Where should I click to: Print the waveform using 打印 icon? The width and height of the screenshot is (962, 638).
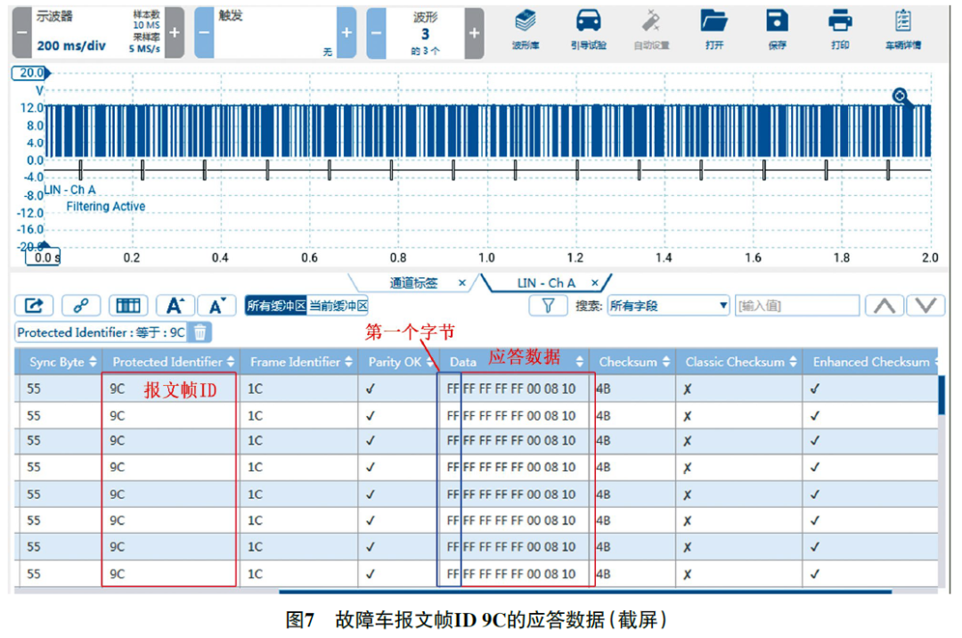click(x=840, y=29)
